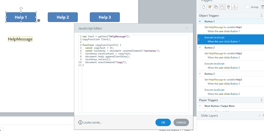Click HelpMessage link in the Help1 trigger
Viewport: 264px width, 131px height.
[x=216, y=27]
